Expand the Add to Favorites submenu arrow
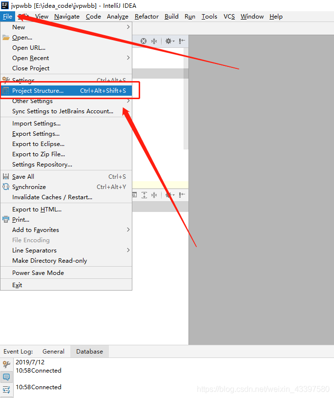The image size is (334, 398). pos(128,230)
